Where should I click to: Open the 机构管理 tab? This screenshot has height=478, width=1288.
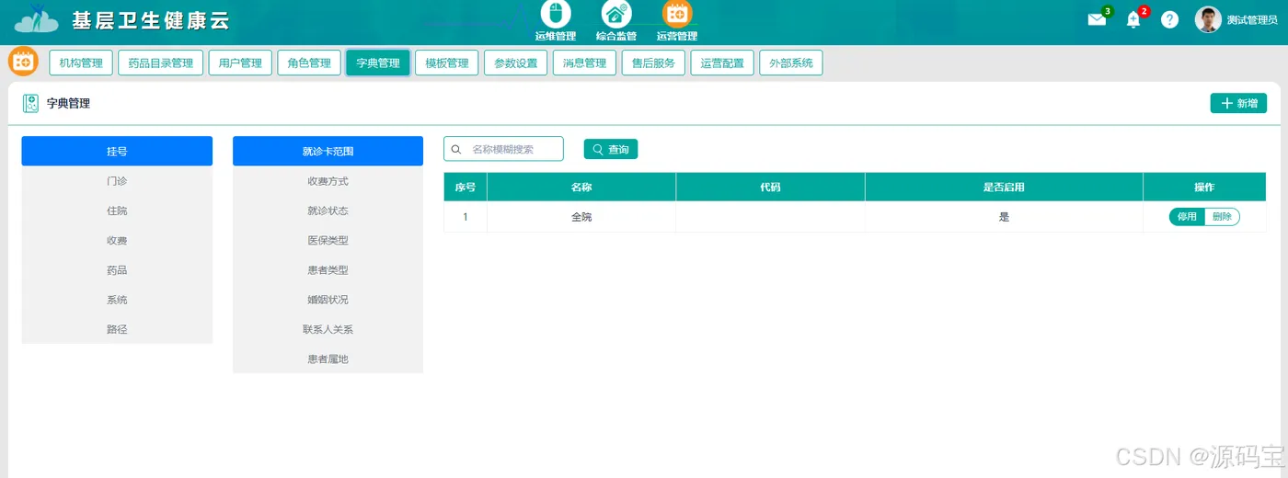[81, 63]
